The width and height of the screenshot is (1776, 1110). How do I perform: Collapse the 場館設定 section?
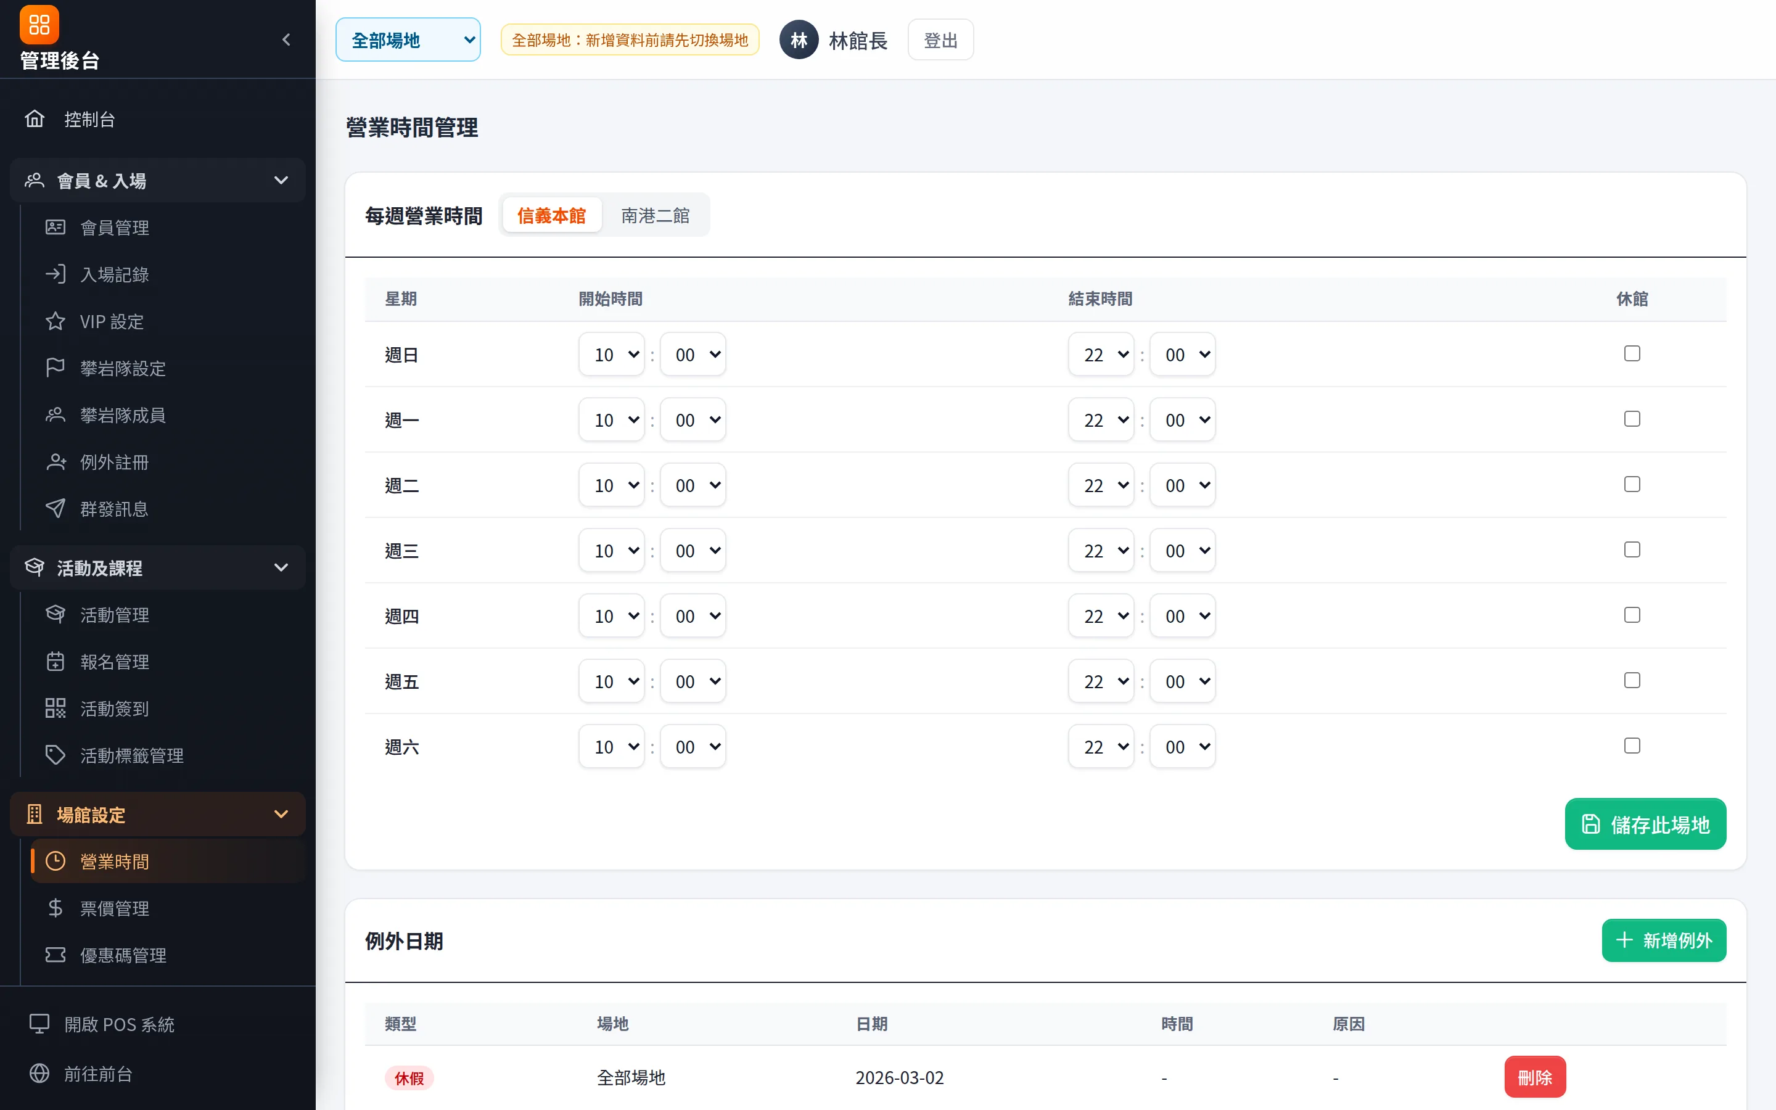(158, 814)
